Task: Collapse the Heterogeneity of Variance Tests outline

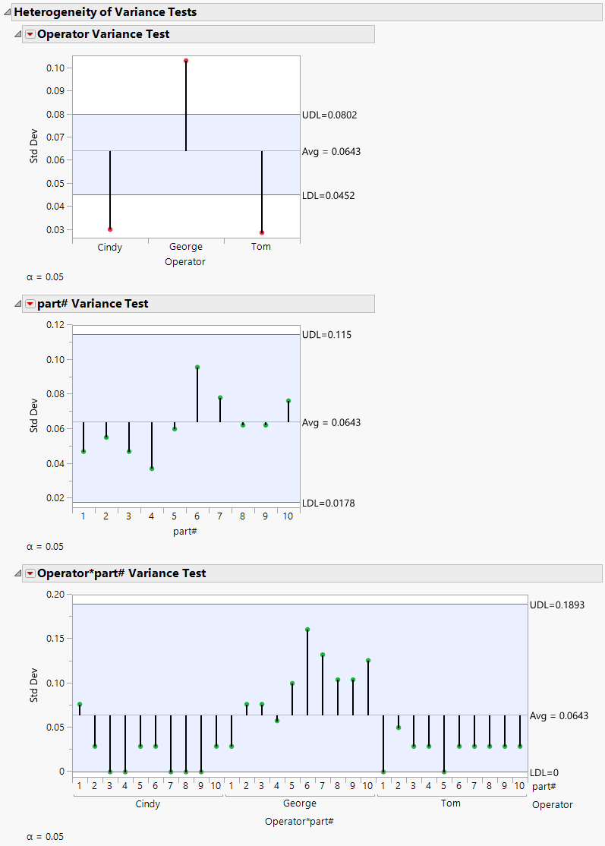Action: (8, 11)
